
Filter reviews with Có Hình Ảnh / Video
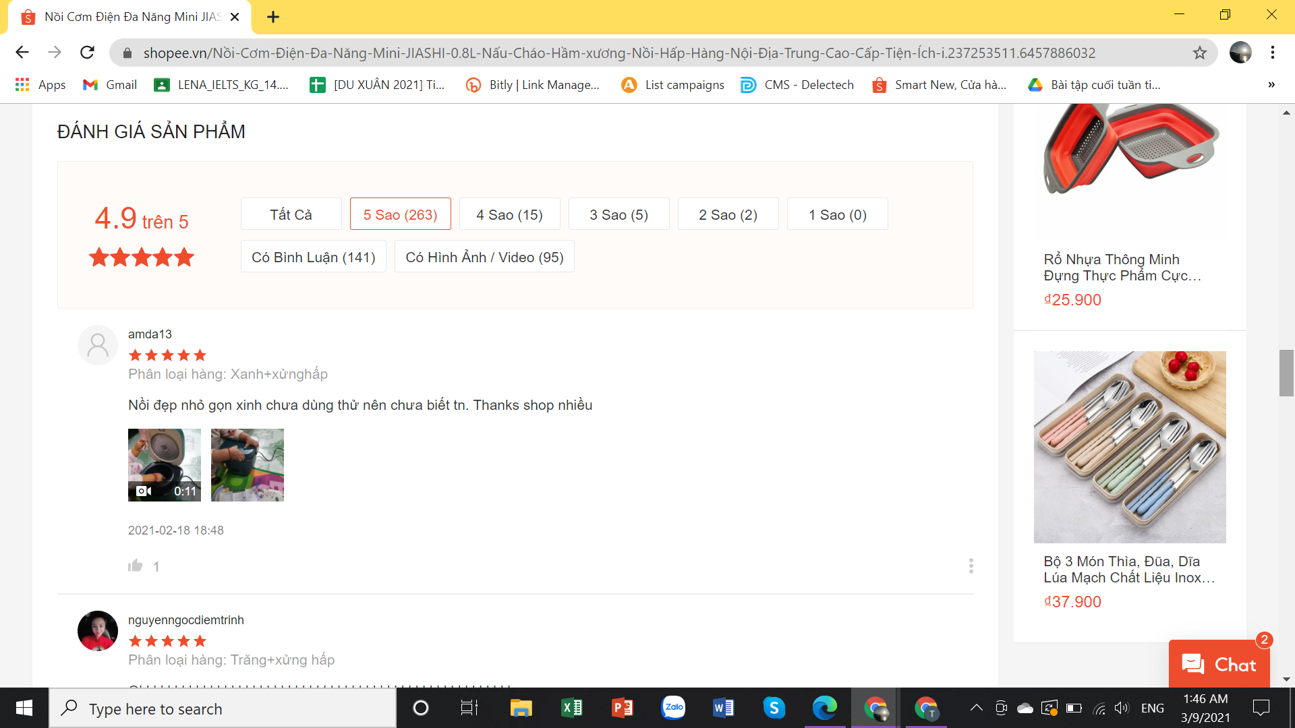[484, 257]
